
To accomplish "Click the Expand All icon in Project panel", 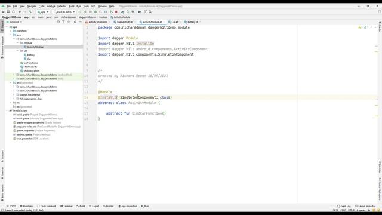I will pos(63,22).
